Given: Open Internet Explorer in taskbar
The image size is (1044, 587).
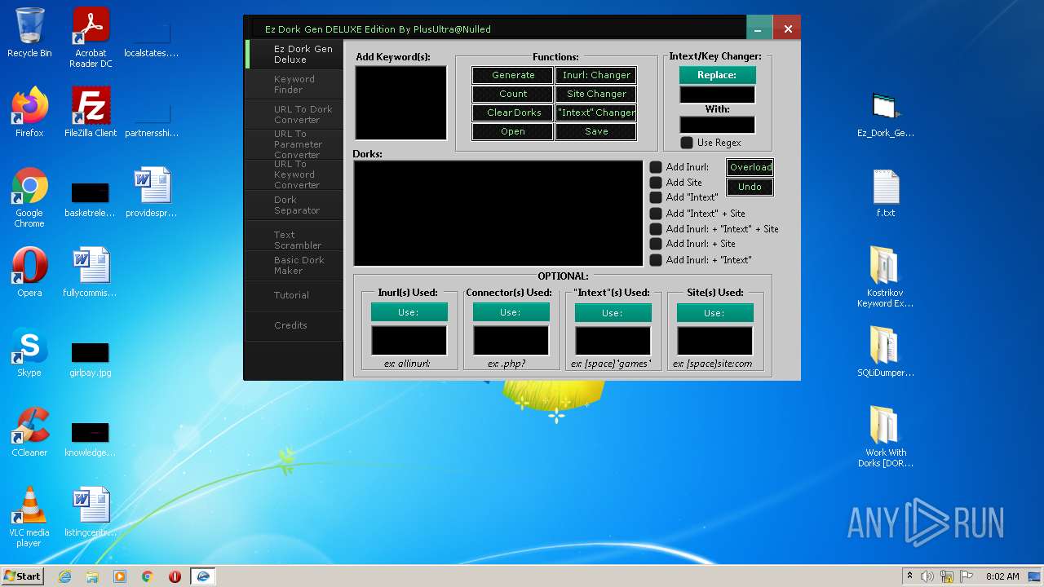Looking at the screenshot, I should pos(64,576).
